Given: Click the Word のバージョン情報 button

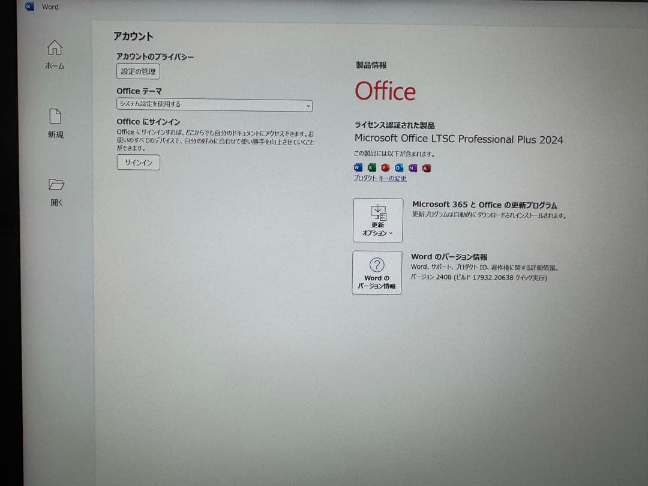Looking at the screenshot, I should pos(377,273).
